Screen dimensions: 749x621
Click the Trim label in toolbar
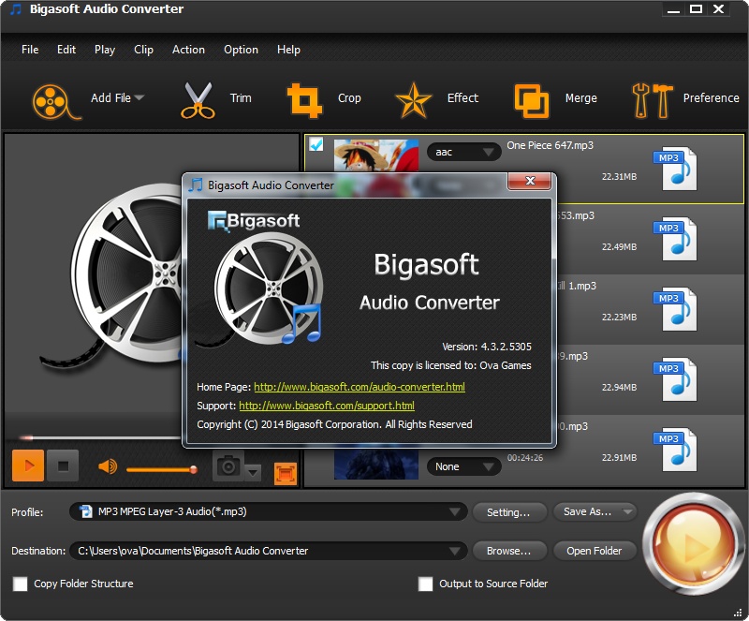241,98
